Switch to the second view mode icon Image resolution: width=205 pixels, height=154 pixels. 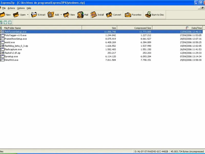click(x=5, y=23)
